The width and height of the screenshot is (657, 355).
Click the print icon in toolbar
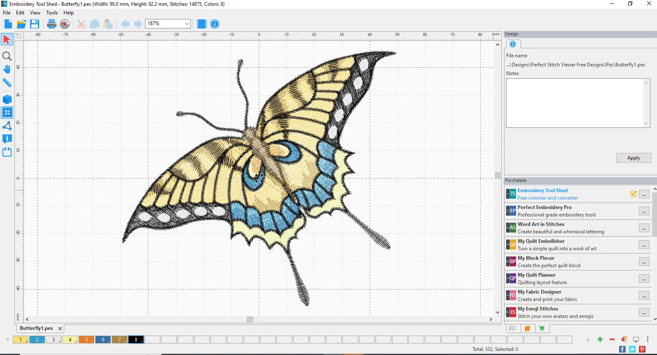click(x=52, y=24)
